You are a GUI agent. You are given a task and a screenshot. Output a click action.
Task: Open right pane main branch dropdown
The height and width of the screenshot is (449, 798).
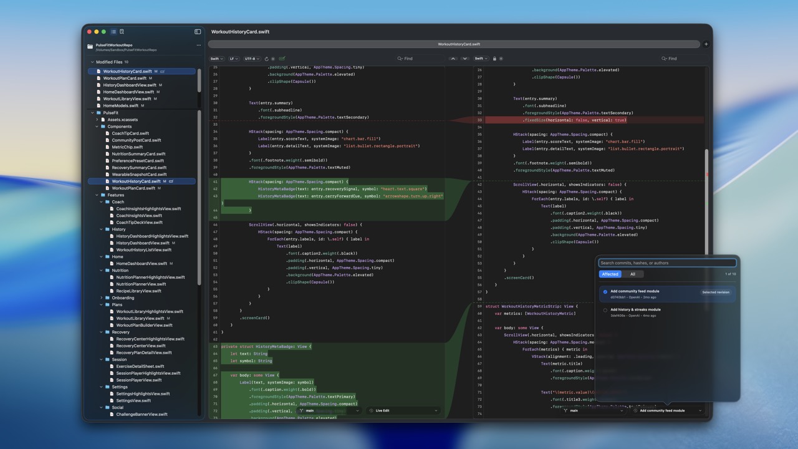click(593, 411)
